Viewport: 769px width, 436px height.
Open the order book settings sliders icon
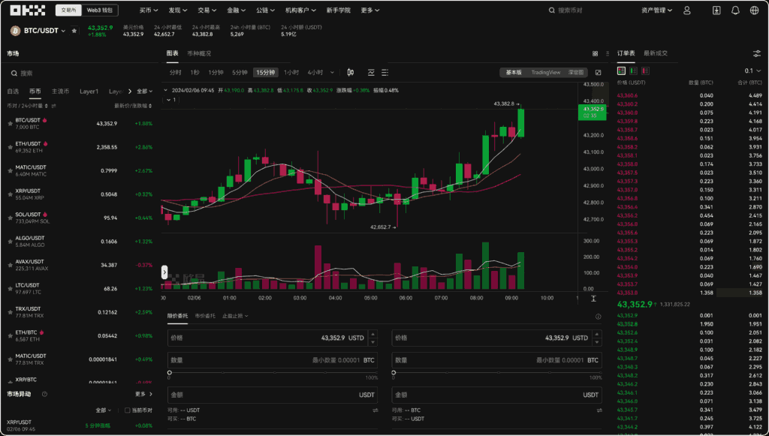[x=758, y=53]
